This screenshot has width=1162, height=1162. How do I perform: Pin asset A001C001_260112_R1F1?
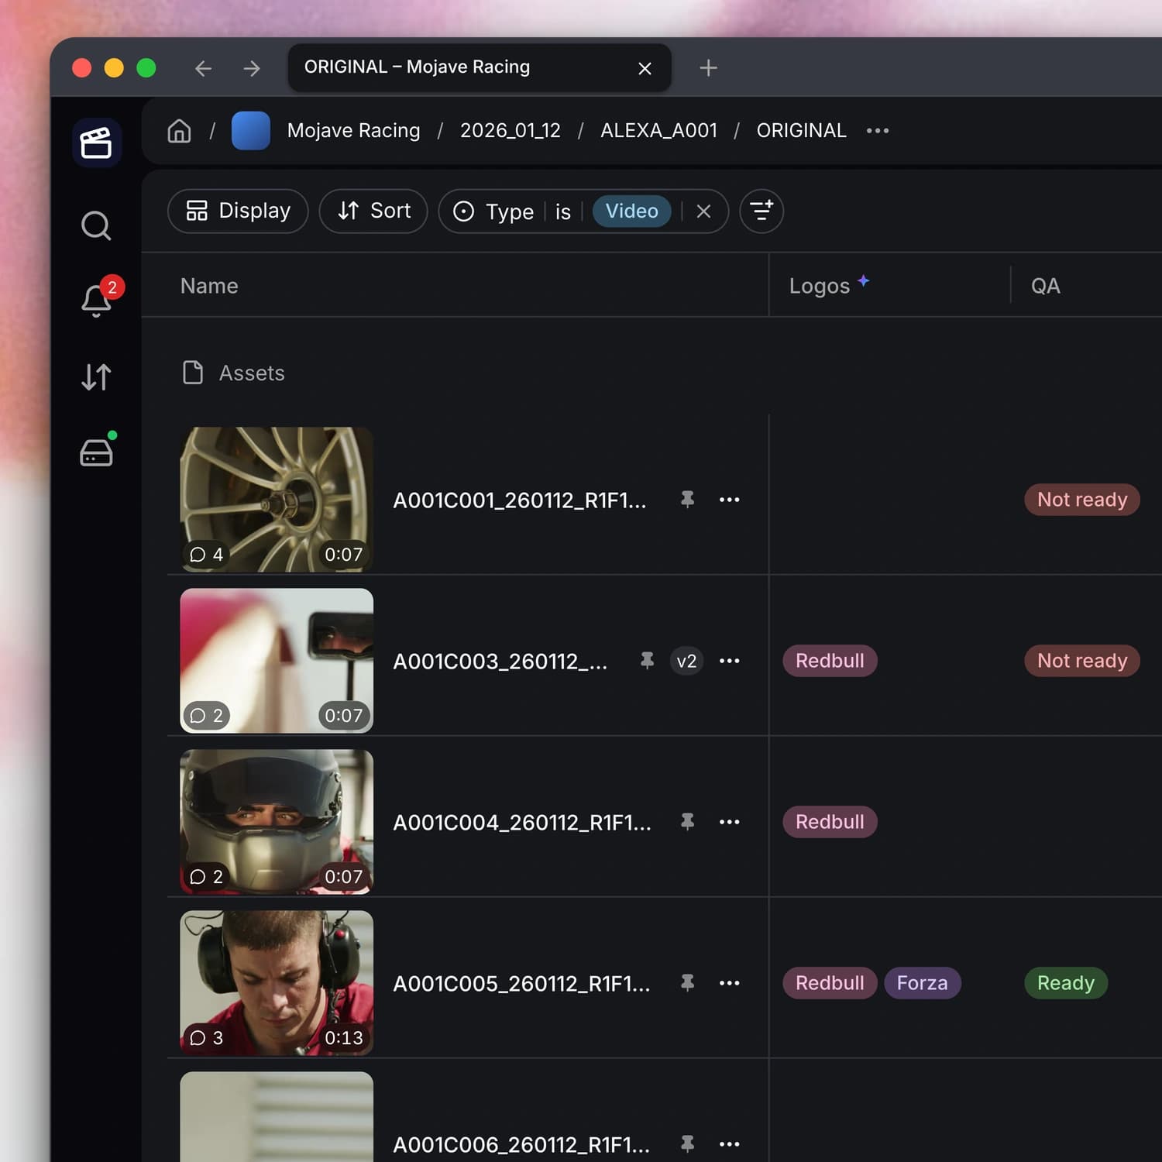coord(687,500)
